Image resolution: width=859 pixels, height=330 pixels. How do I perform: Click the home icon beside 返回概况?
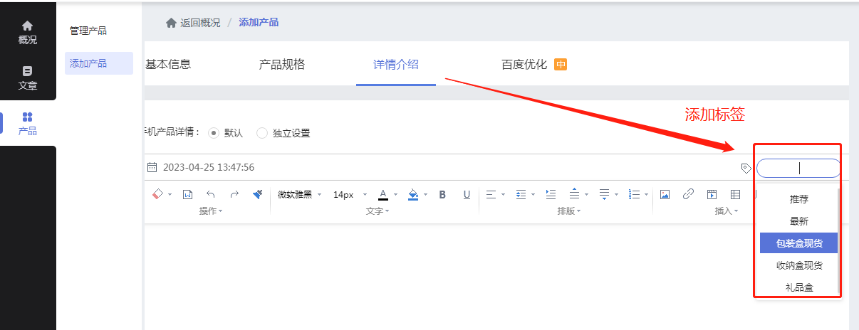coord(171,23)
